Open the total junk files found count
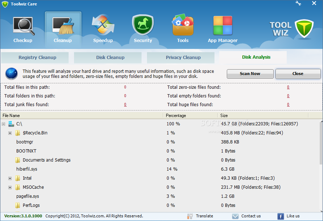Viewport: 323px width, 221px height. coord(125,104)
